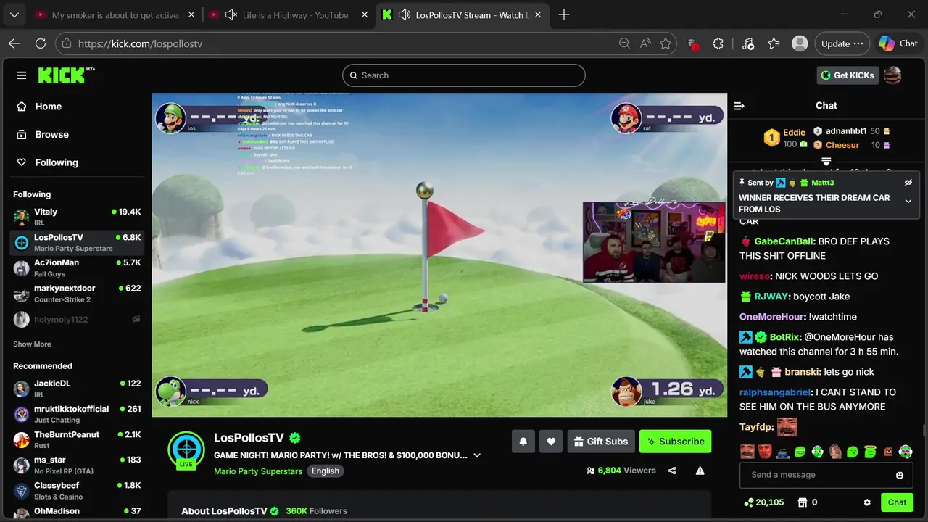Screen dimensions: 928x522
Task: Open the tab search dropdown in the browser
Action: click(x=14, y=14)
